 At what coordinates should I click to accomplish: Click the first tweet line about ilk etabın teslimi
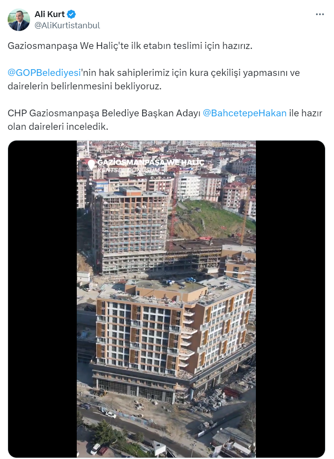coord(130,46)
